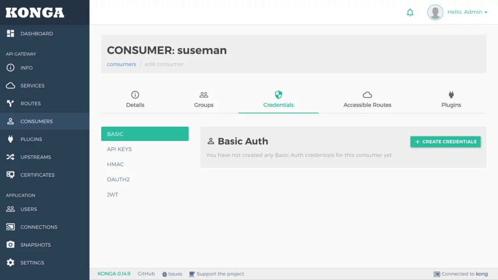Click the 'edit consumer' breadcrumb text
498x280 pixels.
point(164,64)
